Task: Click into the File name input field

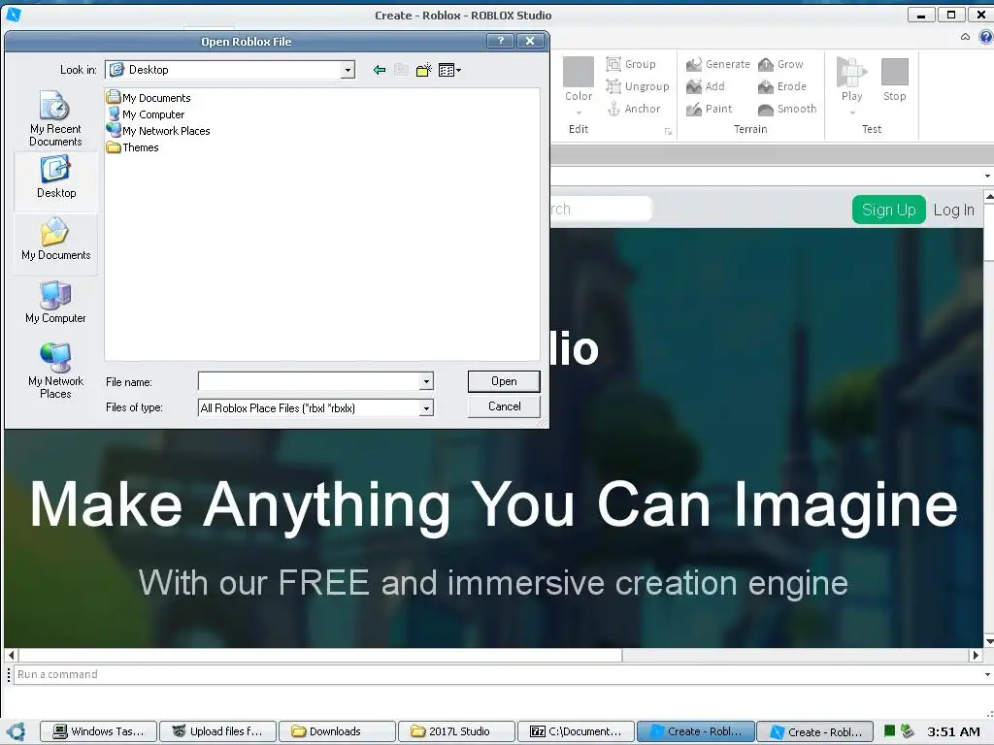Action: click(309, 381)
